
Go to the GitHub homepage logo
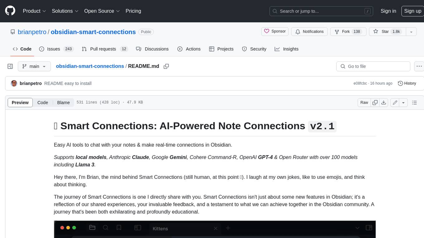[10, 11]
